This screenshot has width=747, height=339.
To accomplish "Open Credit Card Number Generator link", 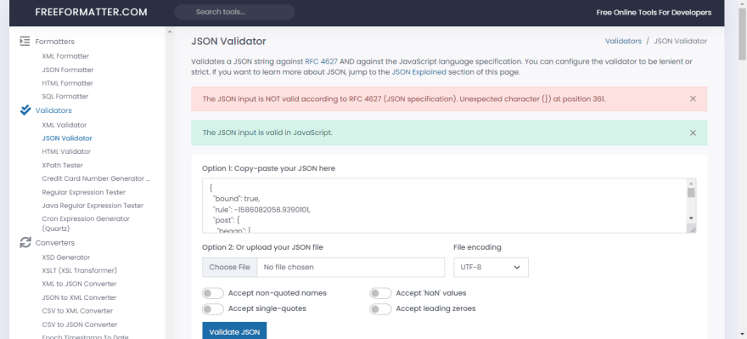I will [96, 178].
